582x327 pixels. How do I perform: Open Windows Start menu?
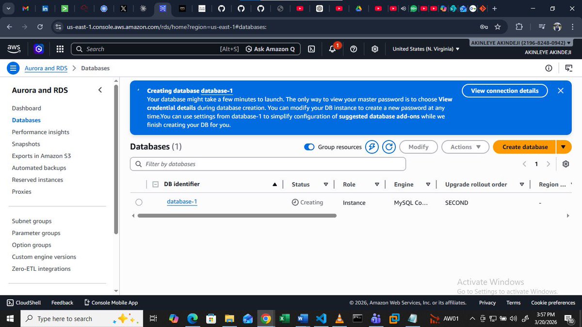[11, 318]
